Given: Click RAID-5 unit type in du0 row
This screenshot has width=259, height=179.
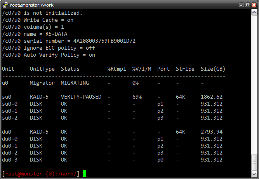Looking at the screenshot, I should pos(39,132).
